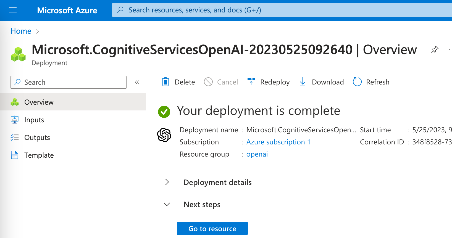452x238 pixels.
Task: Open the openai resource group link
Action: (x=257, y=154)
